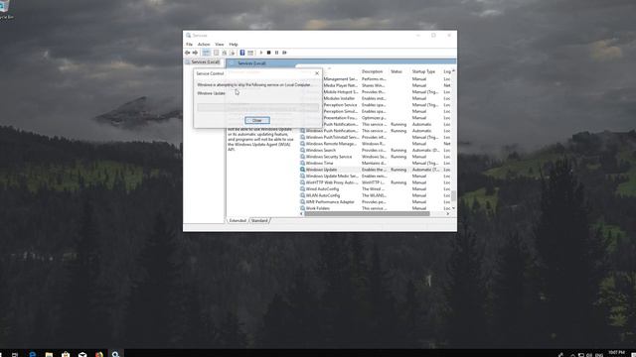Switch to the Standard tab

pos(259,220)
